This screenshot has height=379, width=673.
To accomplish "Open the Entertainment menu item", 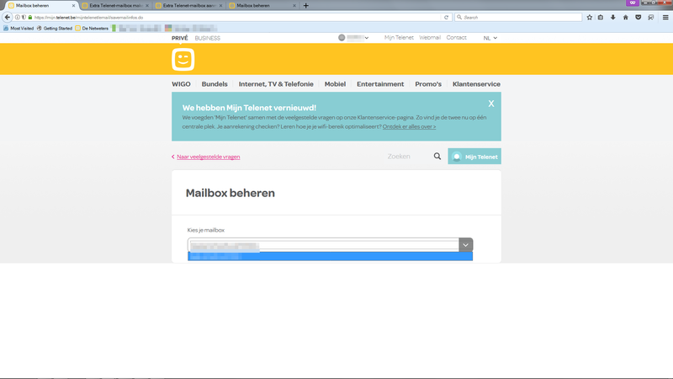I will 380,84.
